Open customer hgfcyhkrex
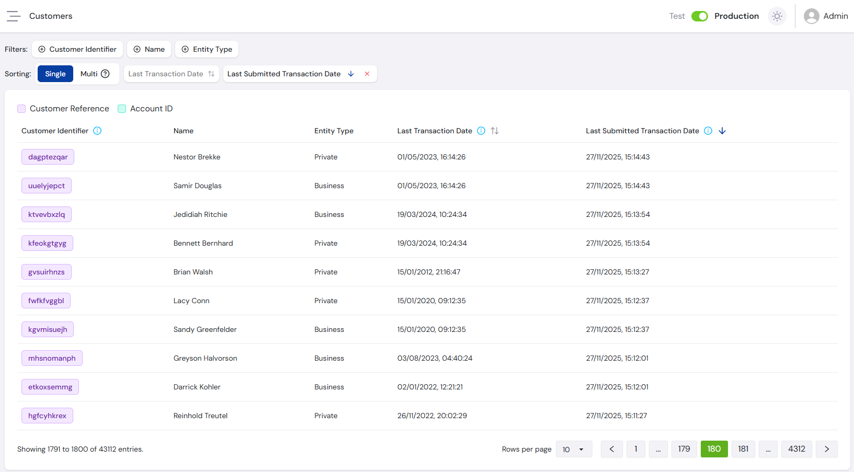Image resolution: width=854 pixels, height=472 pixels. point(47,416)
